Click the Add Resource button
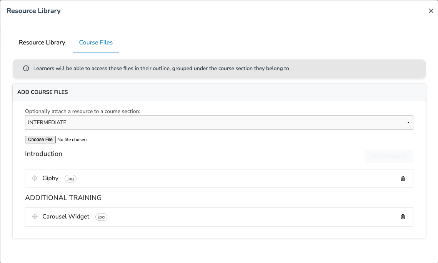The image size is (438, 263). (389, 156)
